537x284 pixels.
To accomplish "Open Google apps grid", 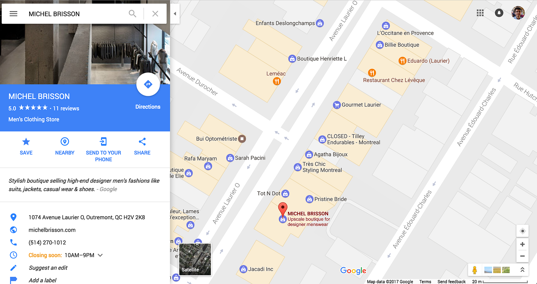I will pyautogui.click(x=480, y=13).
